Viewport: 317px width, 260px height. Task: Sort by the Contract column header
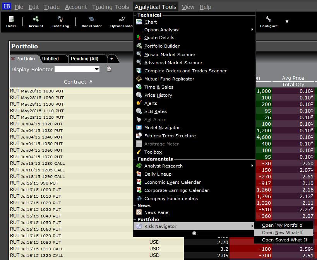(x=78, y=82)
